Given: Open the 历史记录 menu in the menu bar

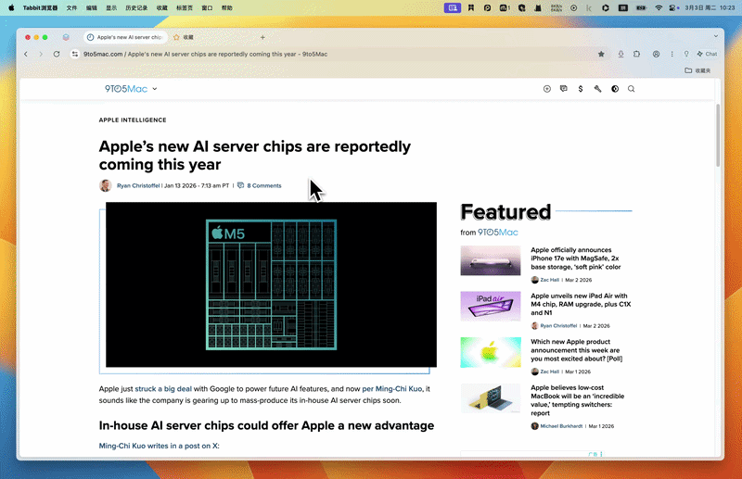Looking at the screenshot, I should [x=137, y=6].
